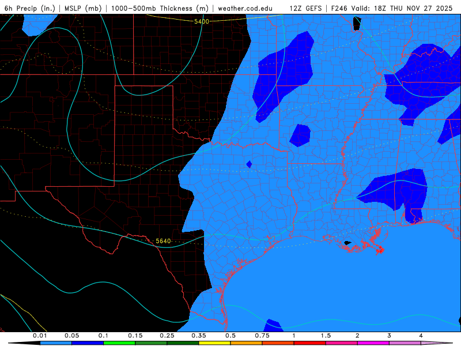Click the '0.25' legend value

[x=167, y=336]
